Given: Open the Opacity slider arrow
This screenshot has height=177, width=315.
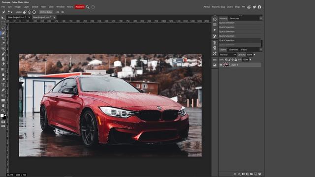Looking at the screenshot, I should 254,55.
